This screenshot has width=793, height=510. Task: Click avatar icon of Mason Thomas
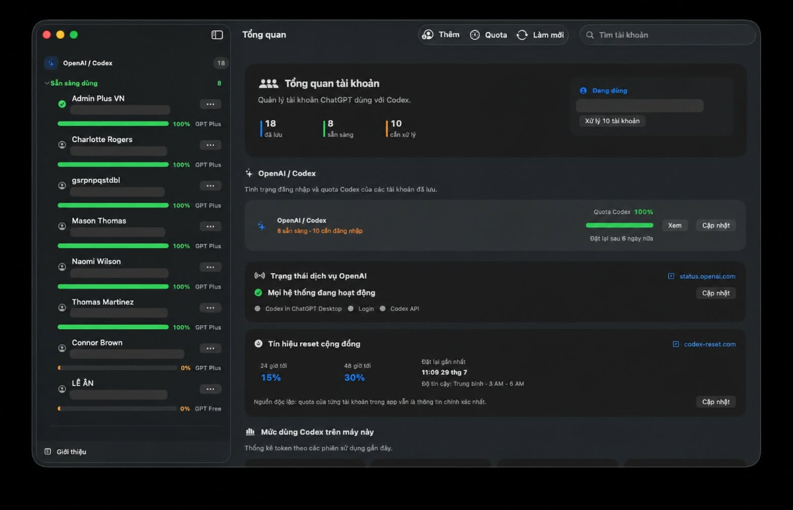[x=62, y=226]
